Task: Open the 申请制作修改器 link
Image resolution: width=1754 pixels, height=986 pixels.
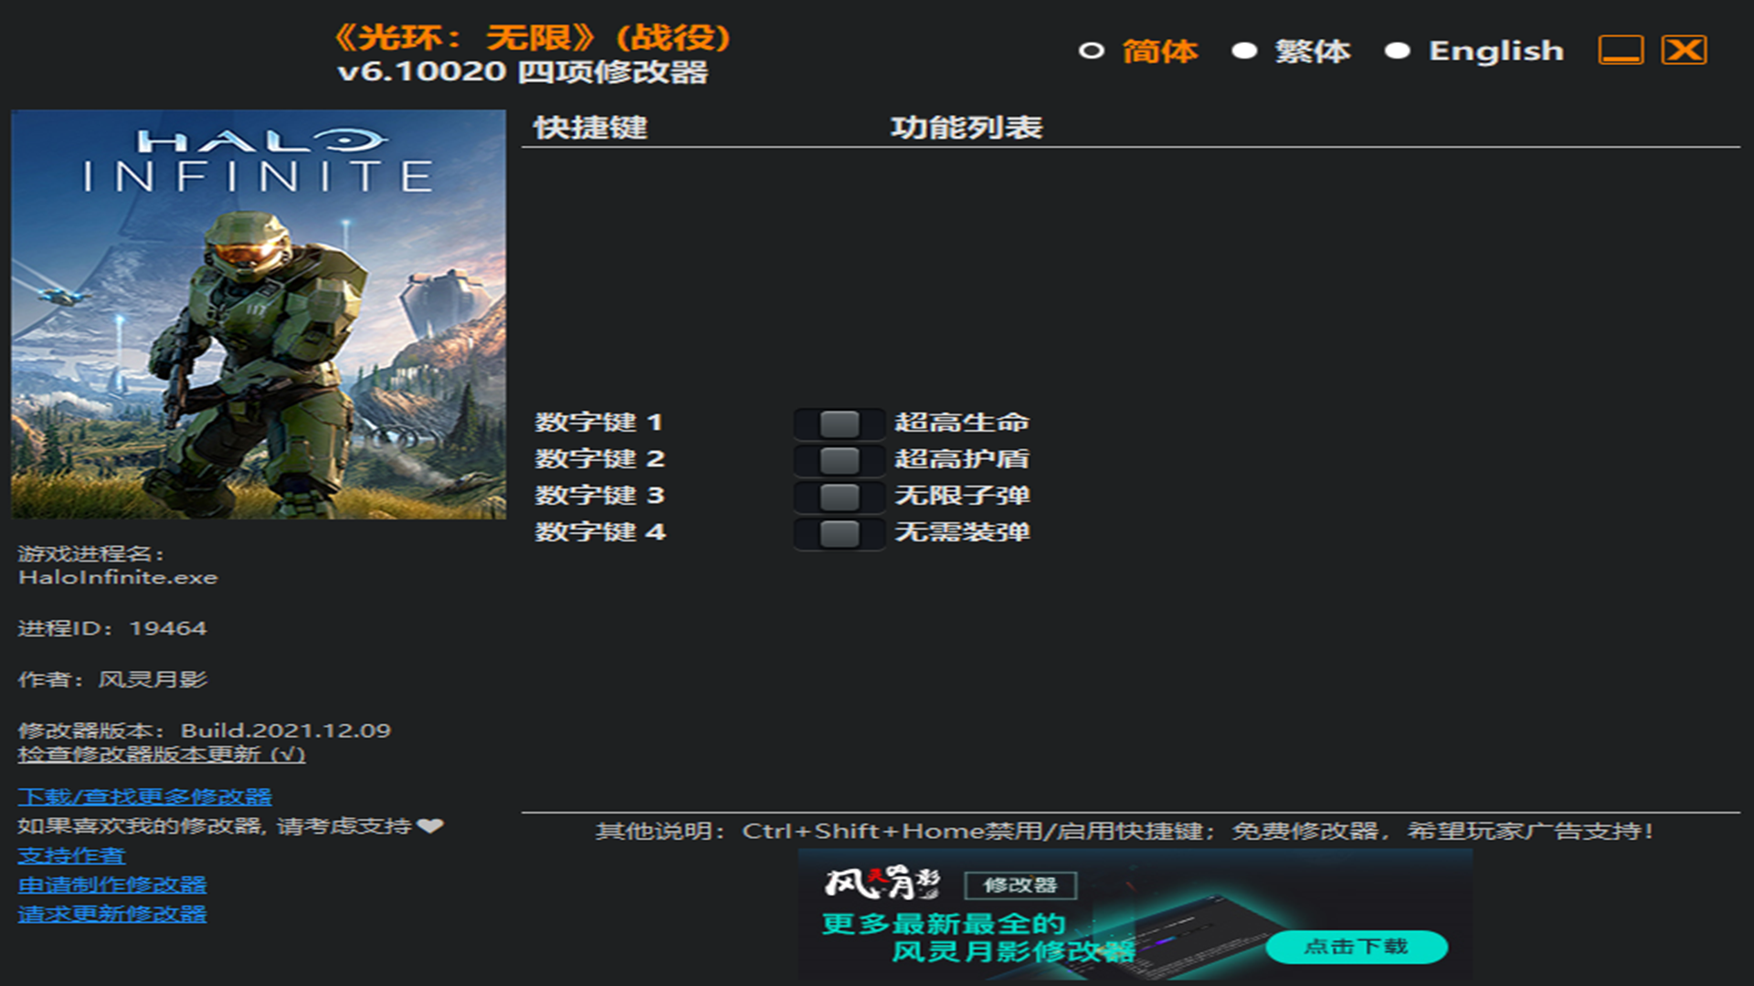Action: pos(111,886)
